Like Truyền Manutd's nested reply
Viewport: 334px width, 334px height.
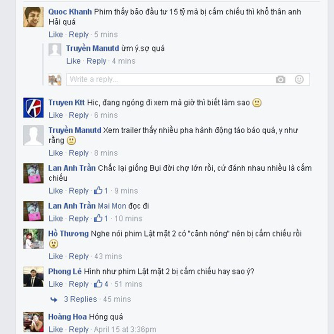pos(73,61)
